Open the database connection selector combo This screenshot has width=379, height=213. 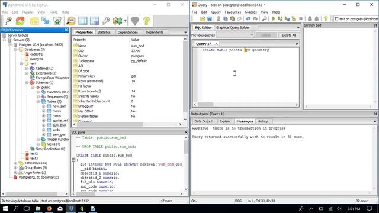[x=356, y=18]
